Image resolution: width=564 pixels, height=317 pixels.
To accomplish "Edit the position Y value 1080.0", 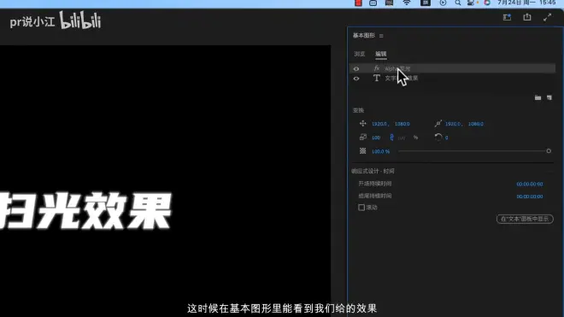I will click(x=402, y=124).
